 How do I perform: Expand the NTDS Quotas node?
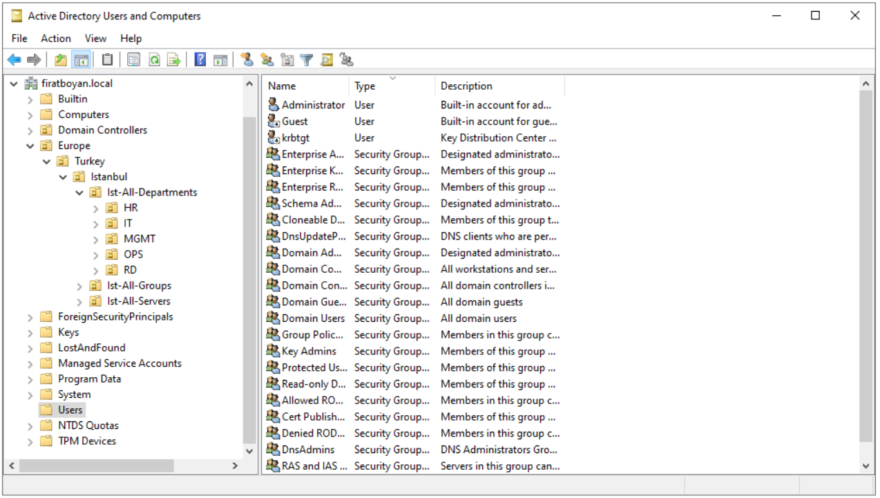[30, 425]
